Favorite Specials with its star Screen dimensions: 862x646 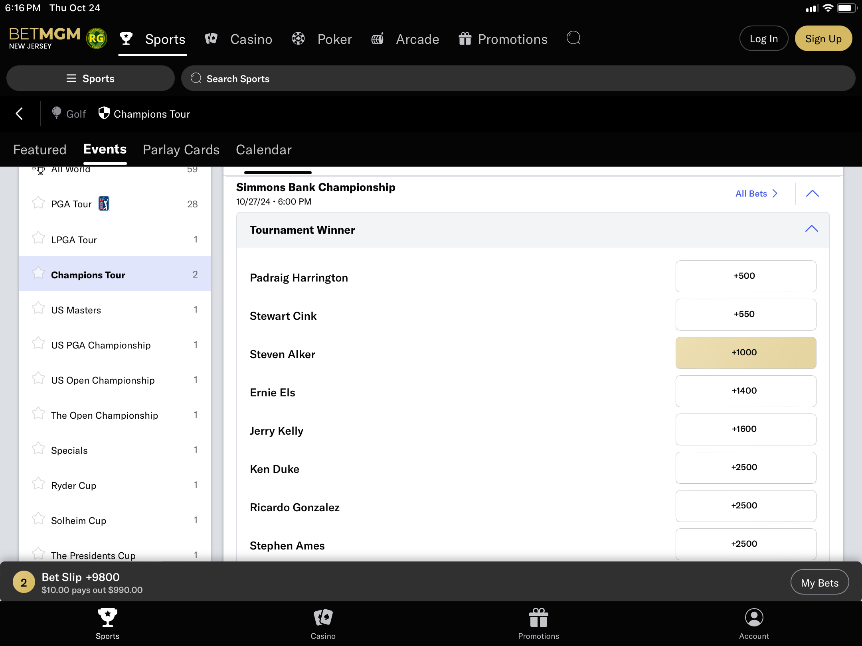[x=38, y=449]
